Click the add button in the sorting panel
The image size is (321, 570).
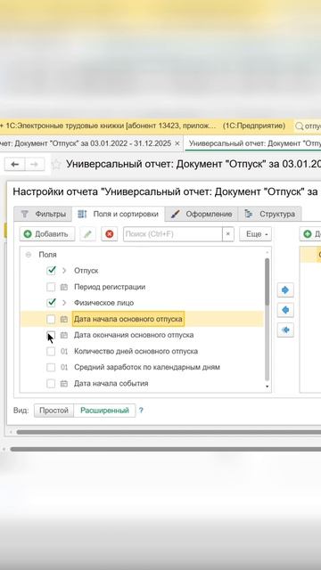(310, 234)
